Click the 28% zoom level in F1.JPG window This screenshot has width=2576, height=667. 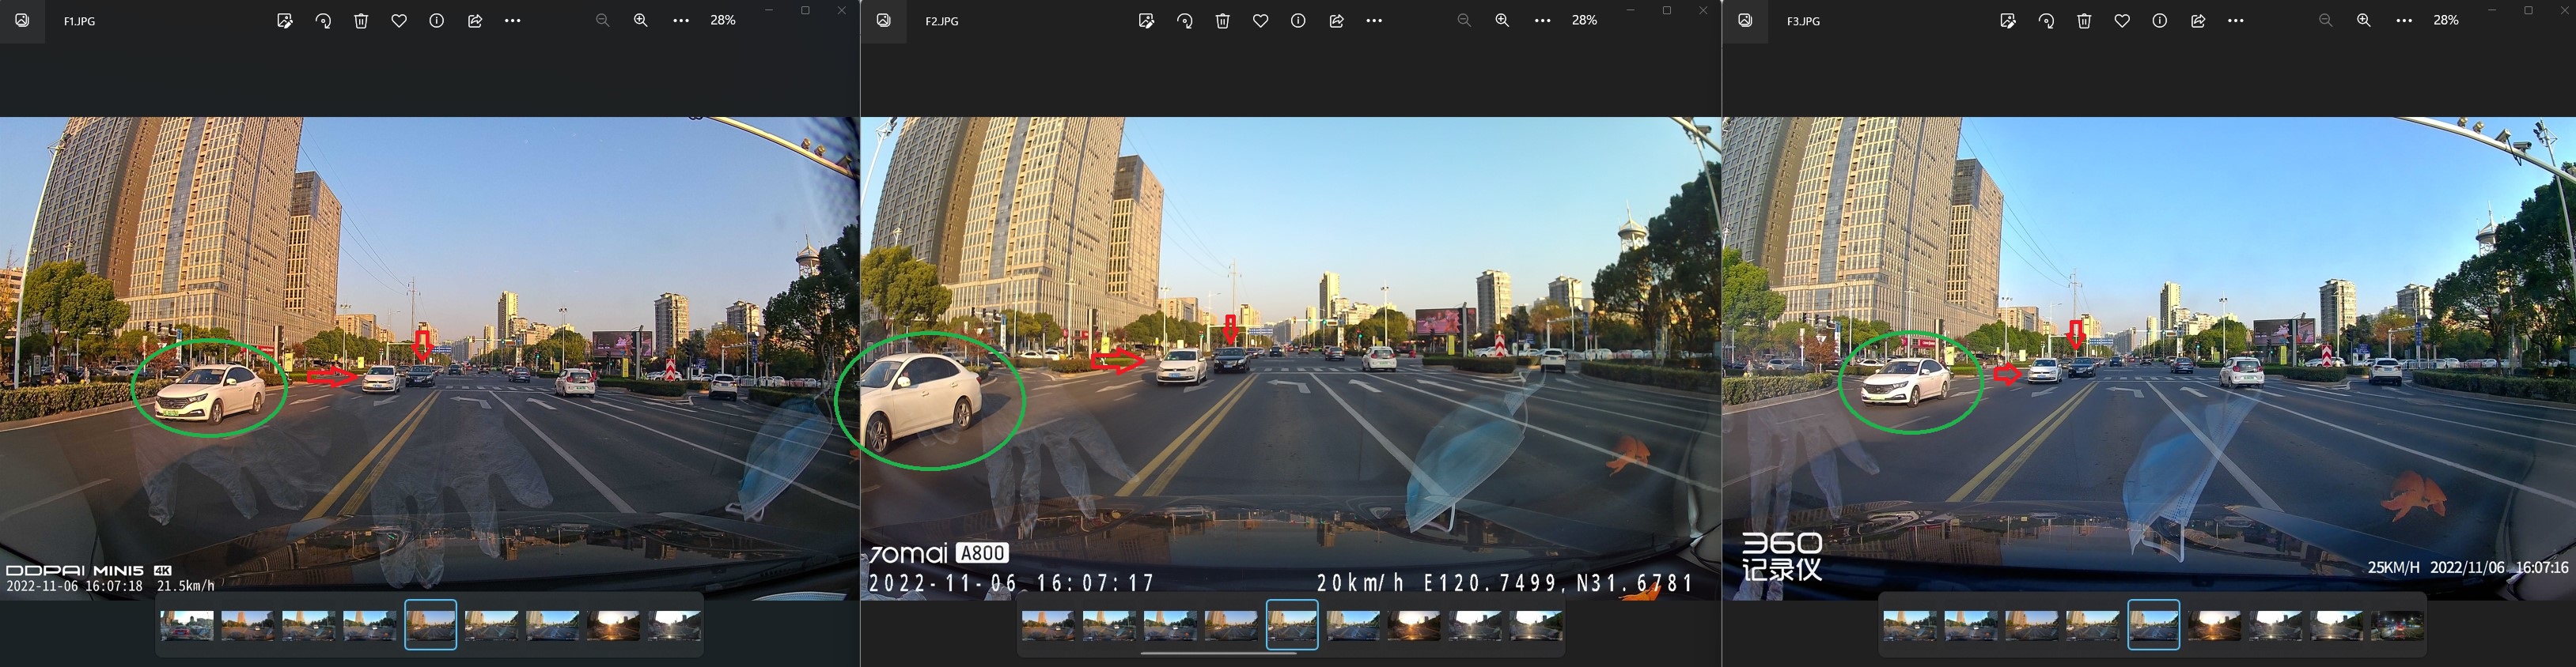(723, 20)
